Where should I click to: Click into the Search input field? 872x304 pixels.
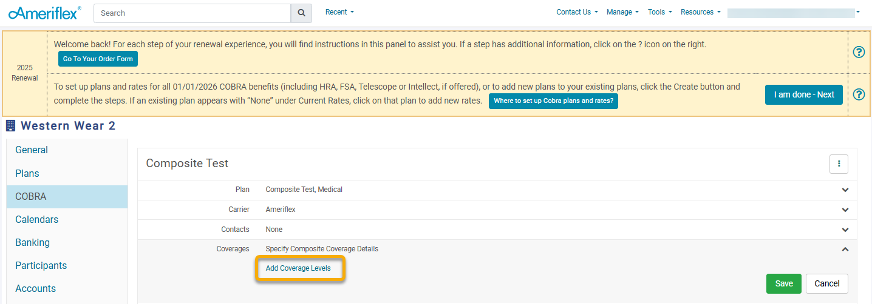tap(192, 13)
